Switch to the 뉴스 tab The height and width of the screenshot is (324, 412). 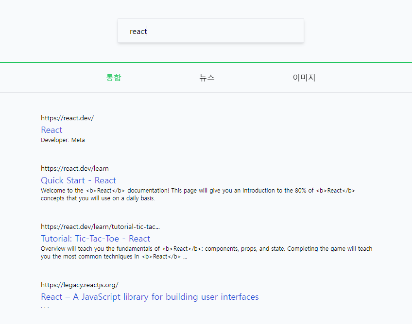pos(207,78)
